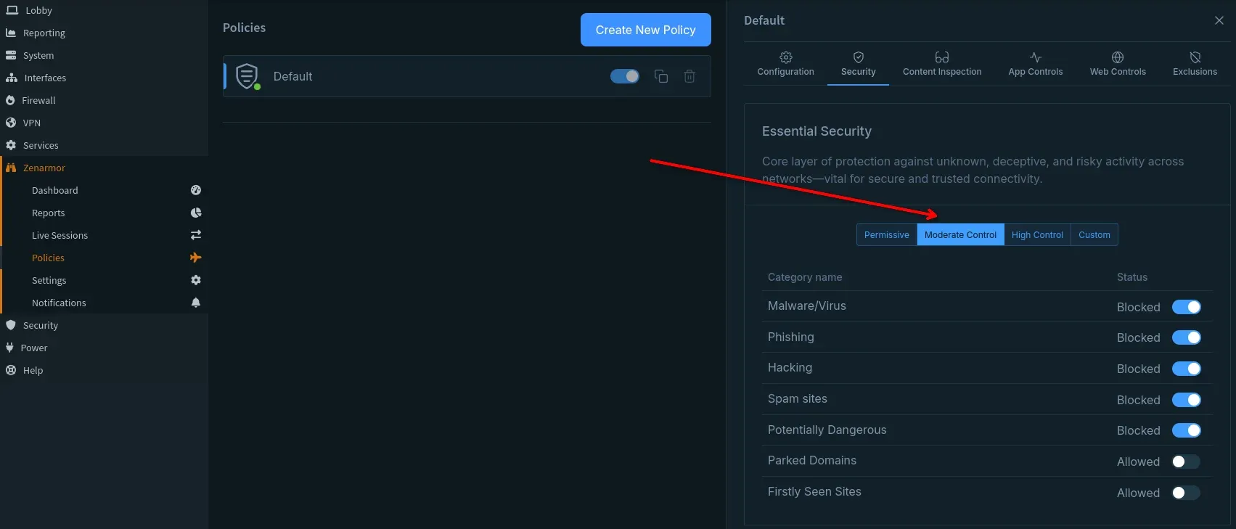Toggle the Default policy enable switch
1236x529 pixels.
click(x=625, y=76)
